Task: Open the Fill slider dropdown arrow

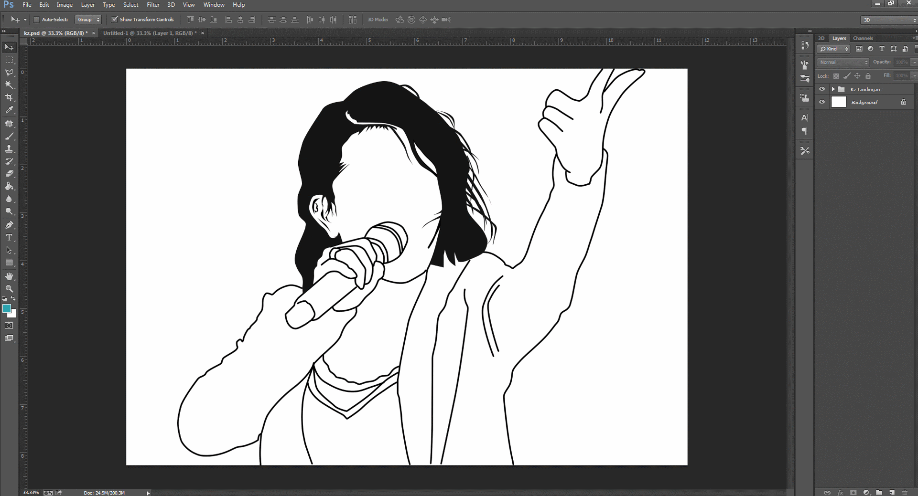Action: coord(915,75)
